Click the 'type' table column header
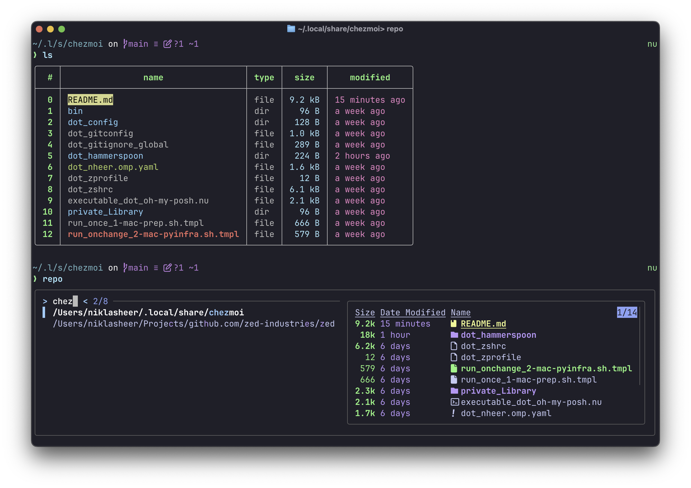The height and width of the screenshot is (488, 691). point(264,78)
